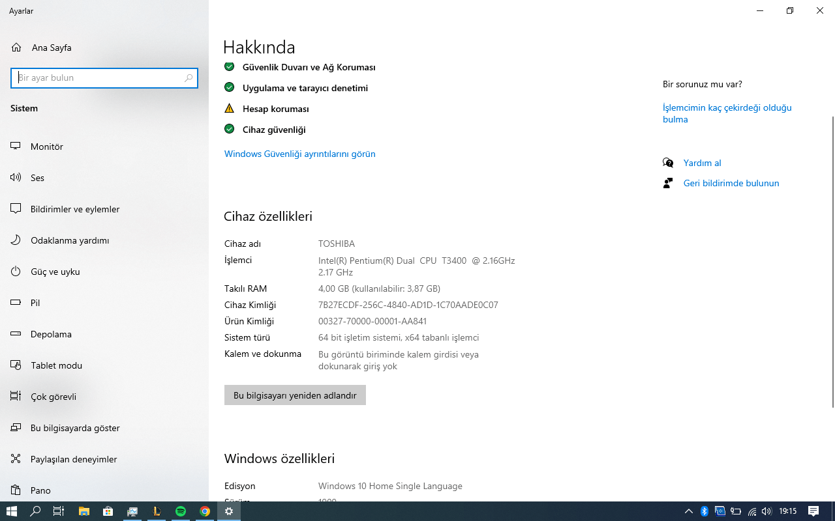The image size is (835, 521).
Task: Open Windows Güvenliği ayrıntılarını görün link
Action: [299, 154]
